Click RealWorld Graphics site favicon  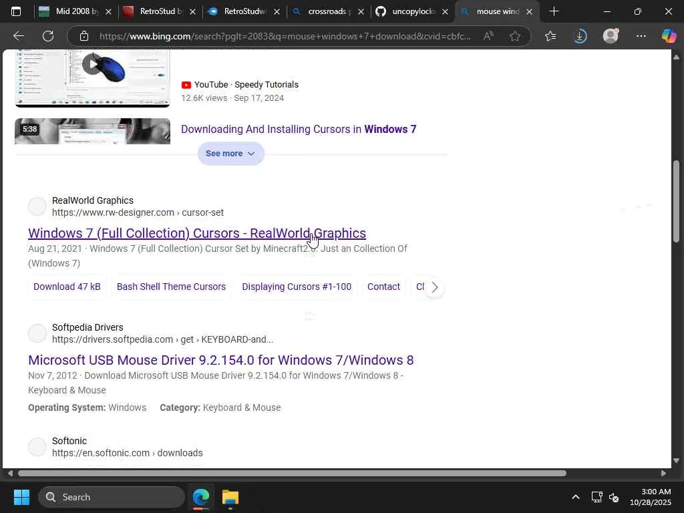(x=37, y=206)
